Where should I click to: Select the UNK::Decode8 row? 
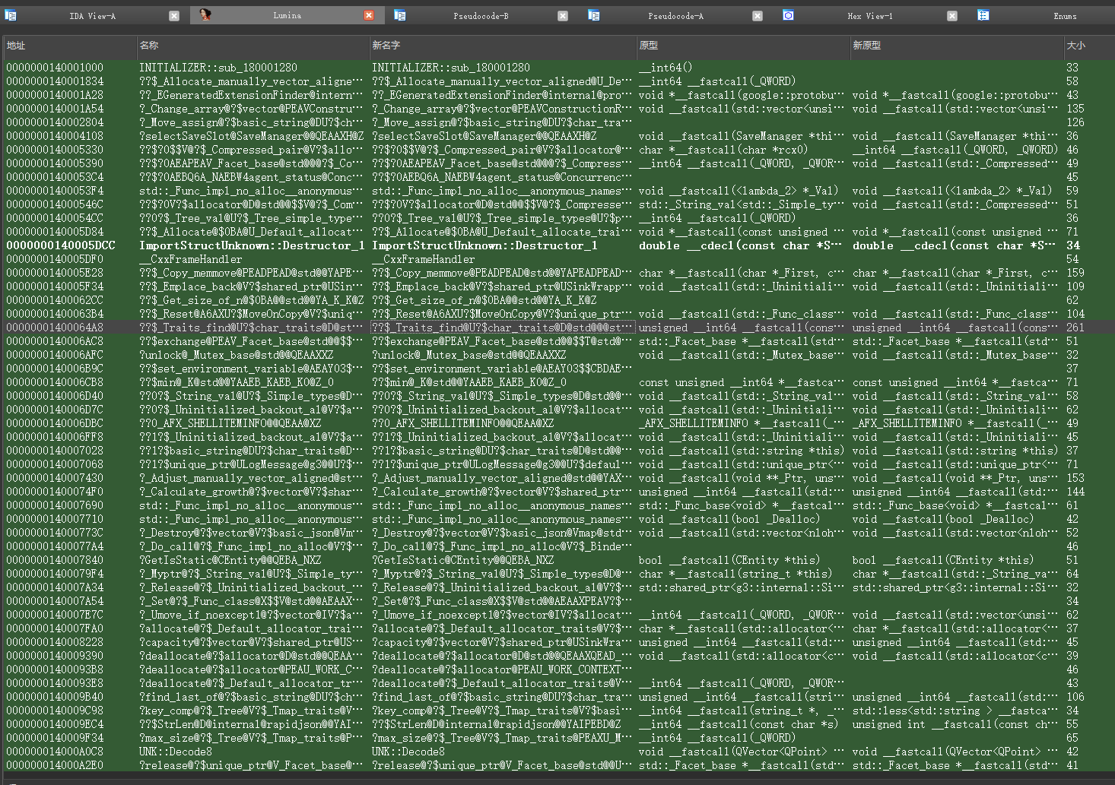tap(557, 752)
